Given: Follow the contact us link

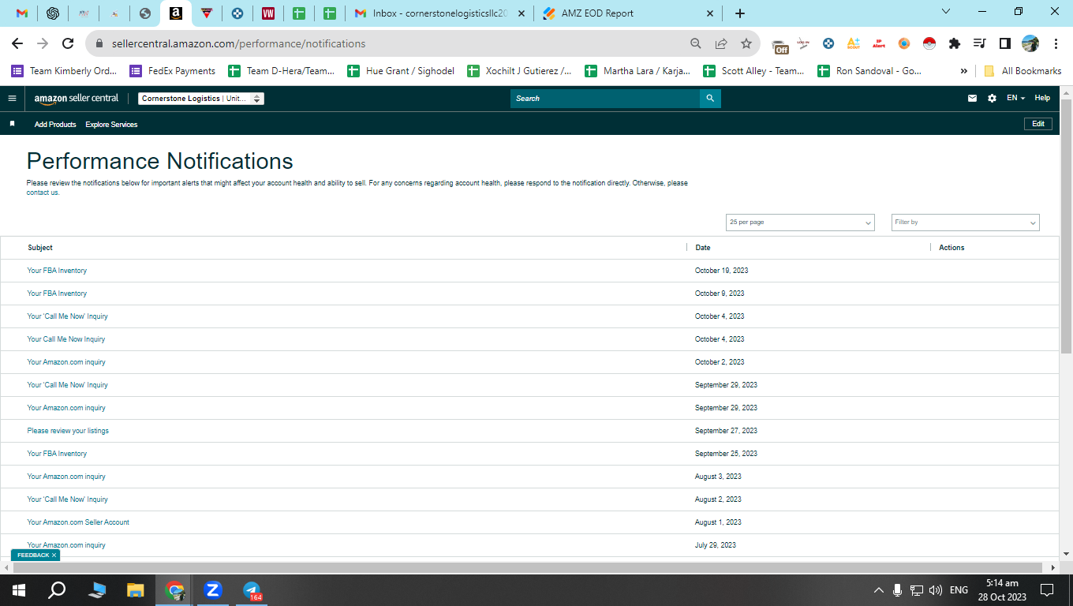Looking at the screenshot, I should (x=43, y=193).
